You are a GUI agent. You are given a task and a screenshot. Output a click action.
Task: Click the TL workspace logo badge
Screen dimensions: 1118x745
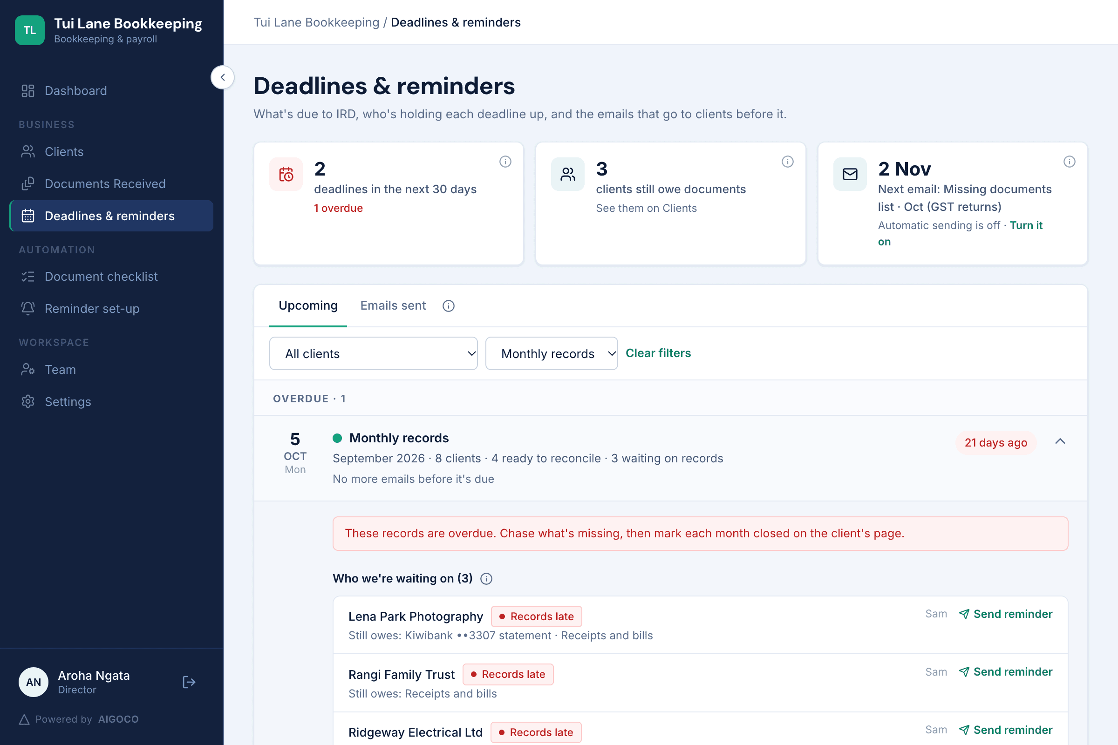(29, 30)
